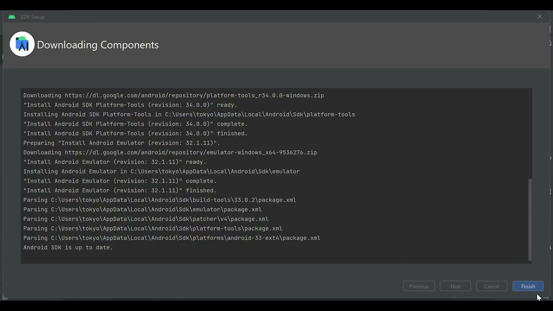The width and height of the screenshot is (553, 311).
Task: Click 'Installing Android Emulator in' line
Action: (x=161, y=171)
